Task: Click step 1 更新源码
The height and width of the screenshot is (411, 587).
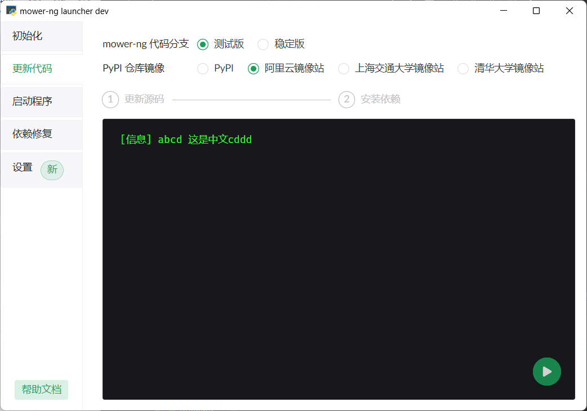Action: [x=133, y=100]
